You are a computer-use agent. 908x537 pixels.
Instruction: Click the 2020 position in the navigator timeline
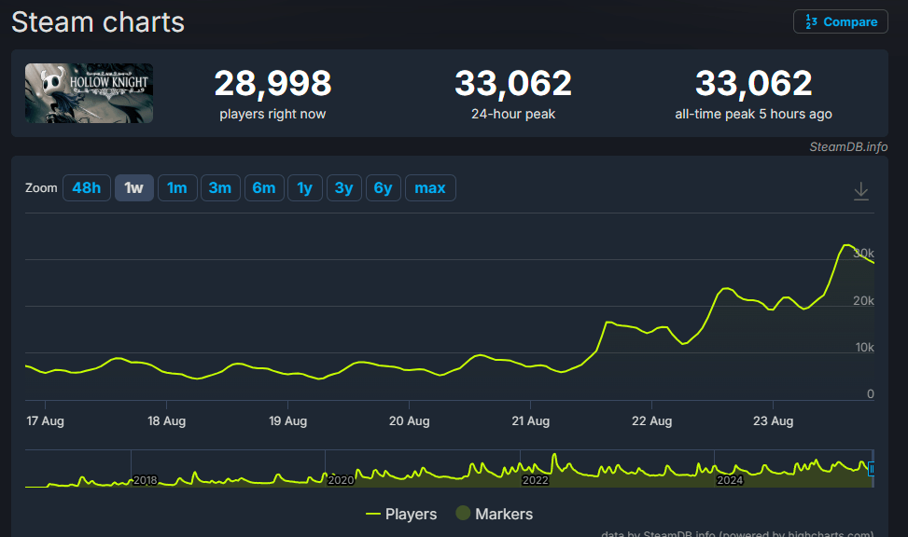(341, 479)
